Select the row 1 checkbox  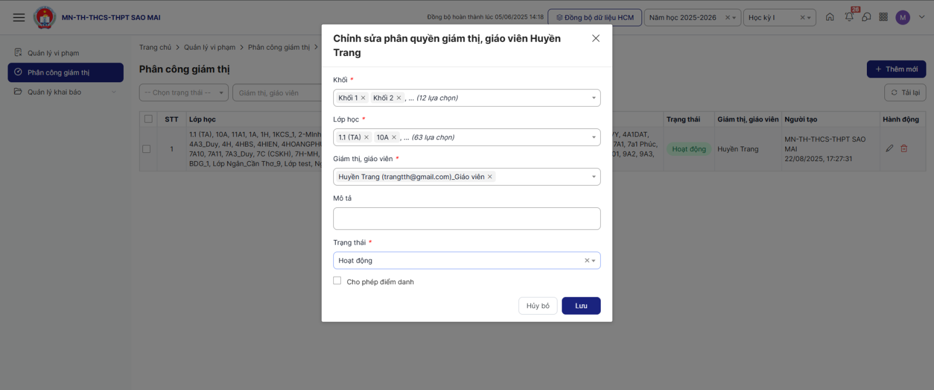tap(147, 149)
